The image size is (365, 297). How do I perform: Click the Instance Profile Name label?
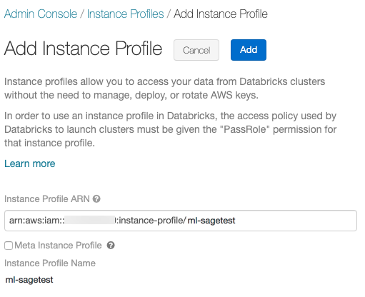click(x=50, y=263)
